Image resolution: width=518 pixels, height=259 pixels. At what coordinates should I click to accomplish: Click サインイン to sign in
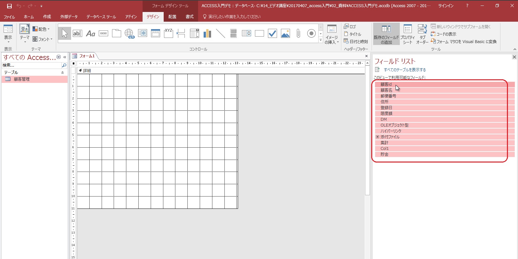tap(446, 6)
